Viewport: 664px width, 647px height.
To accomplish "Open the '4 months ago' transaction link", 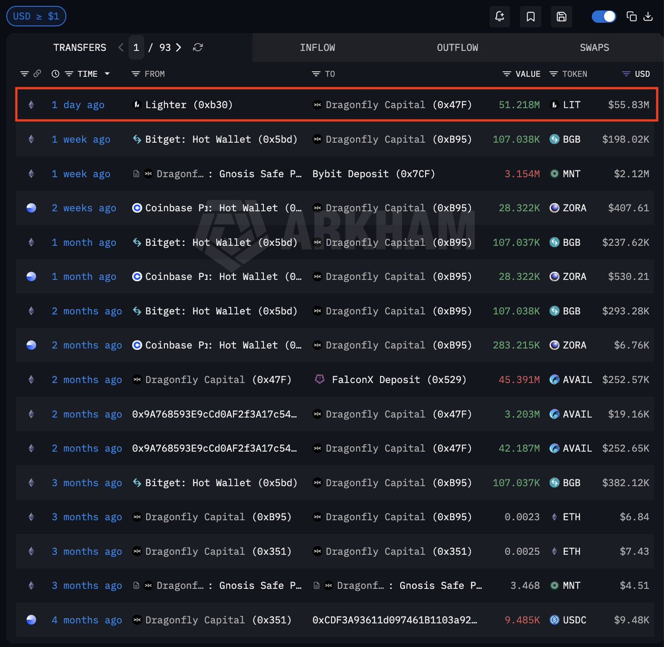I will click(x=87, y=620).
